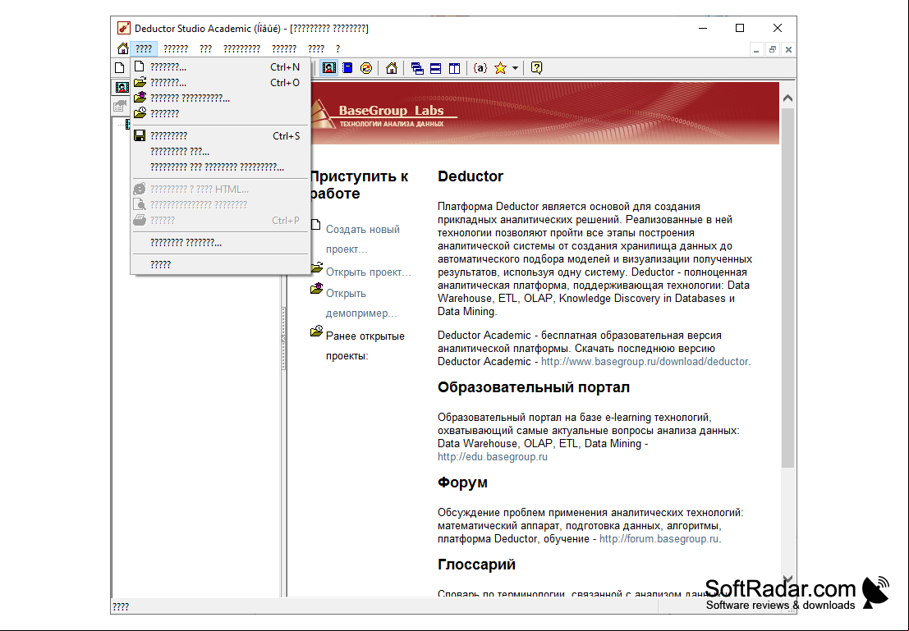Select the last menu entry below the final separator
909x631 pixels.
tap(220, 264)
